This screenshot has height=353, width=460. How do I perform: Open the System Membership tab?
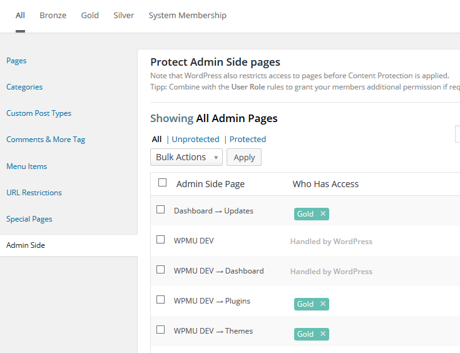187,16
